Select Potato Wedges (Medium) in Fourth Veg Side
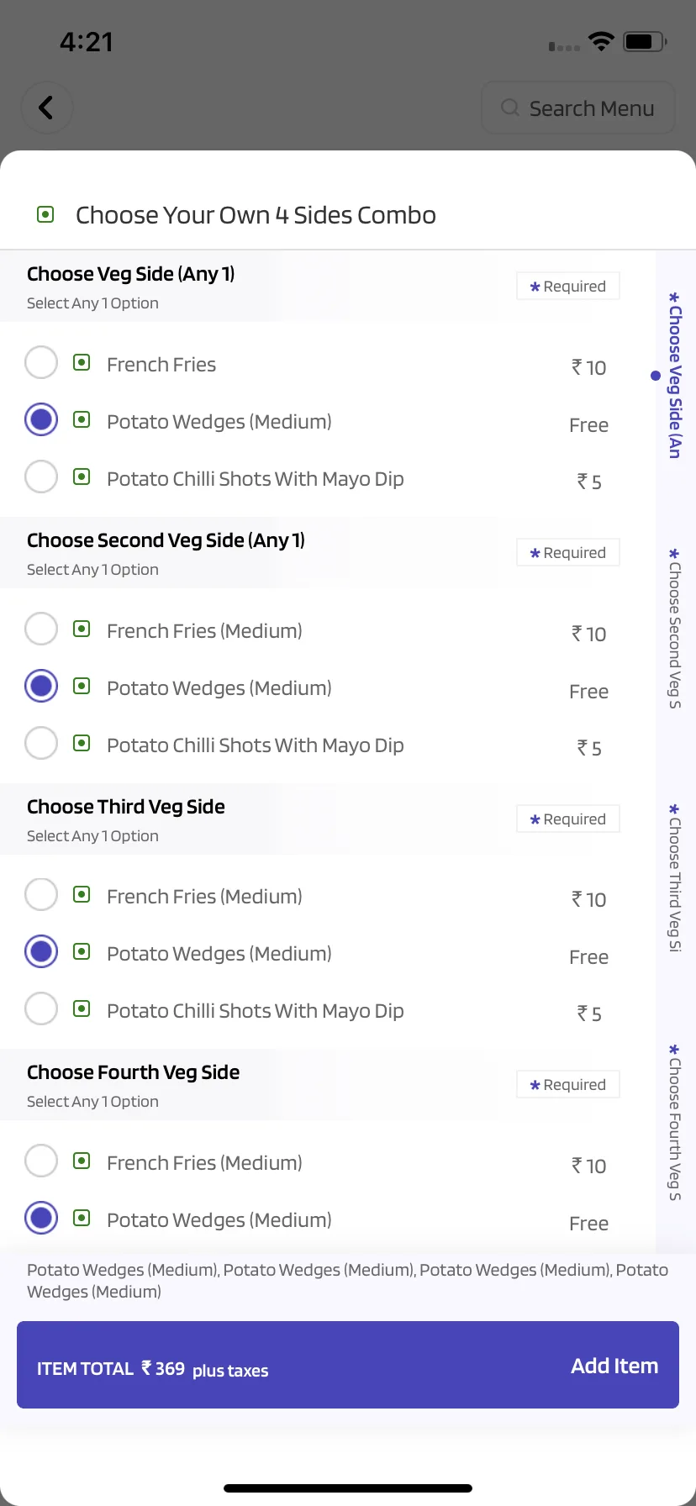 click(x=41, y=1218)
